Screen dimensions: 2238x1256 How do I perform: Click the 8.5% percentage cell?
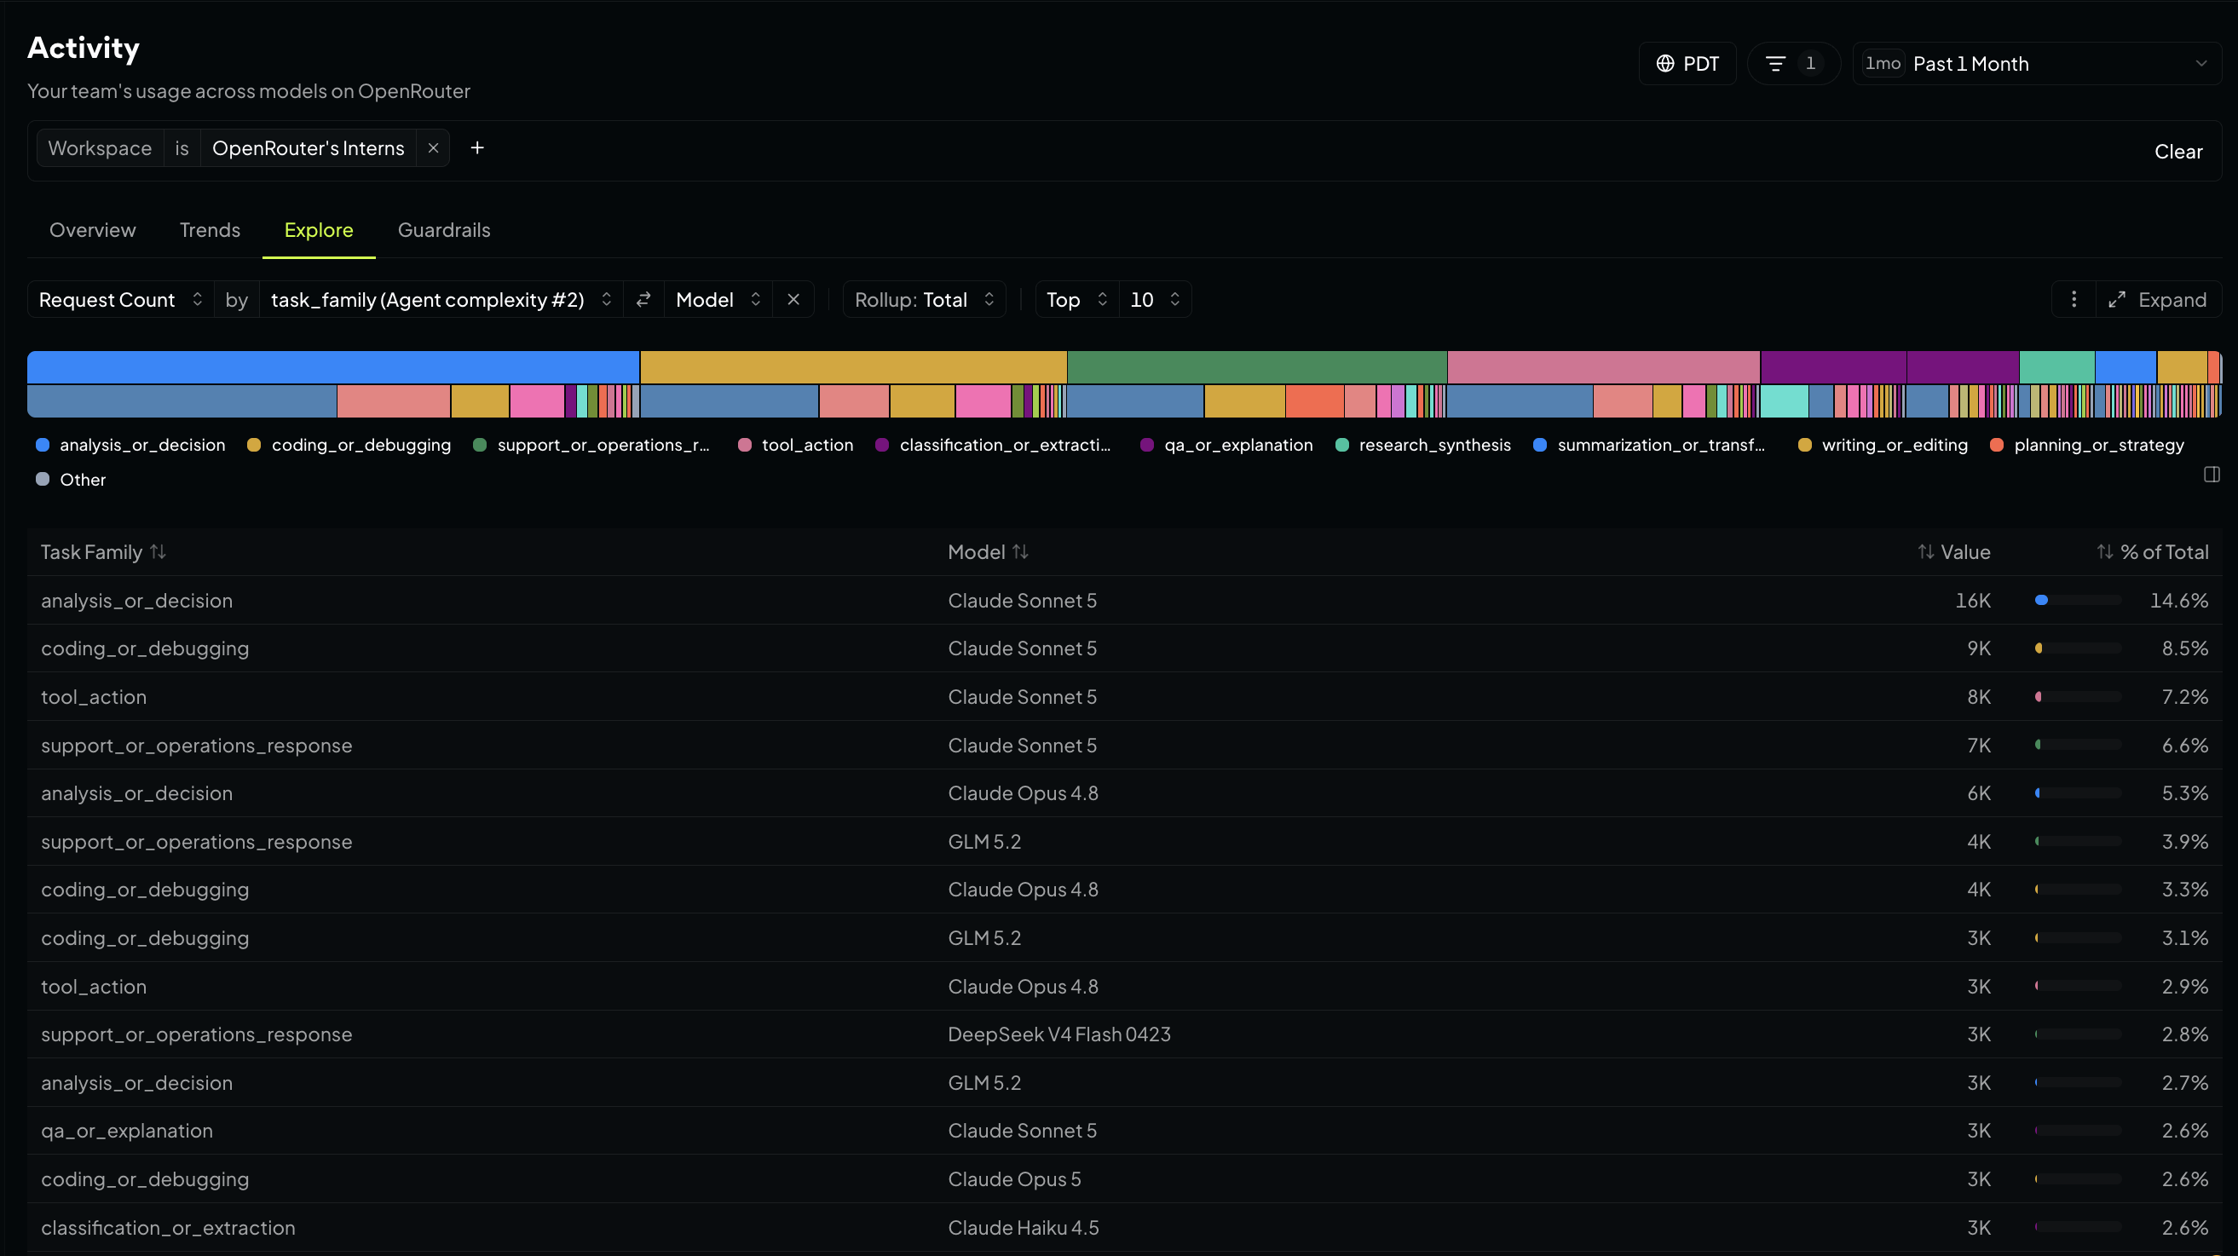(2184, 648)
